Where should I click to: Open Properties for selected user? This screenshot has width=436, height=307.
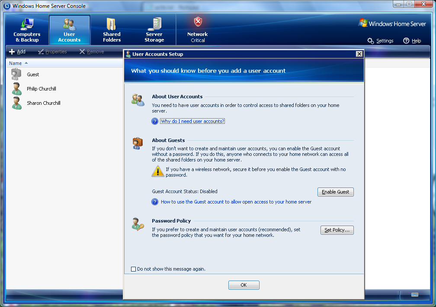pyautogui.click(x=53, y=52)
